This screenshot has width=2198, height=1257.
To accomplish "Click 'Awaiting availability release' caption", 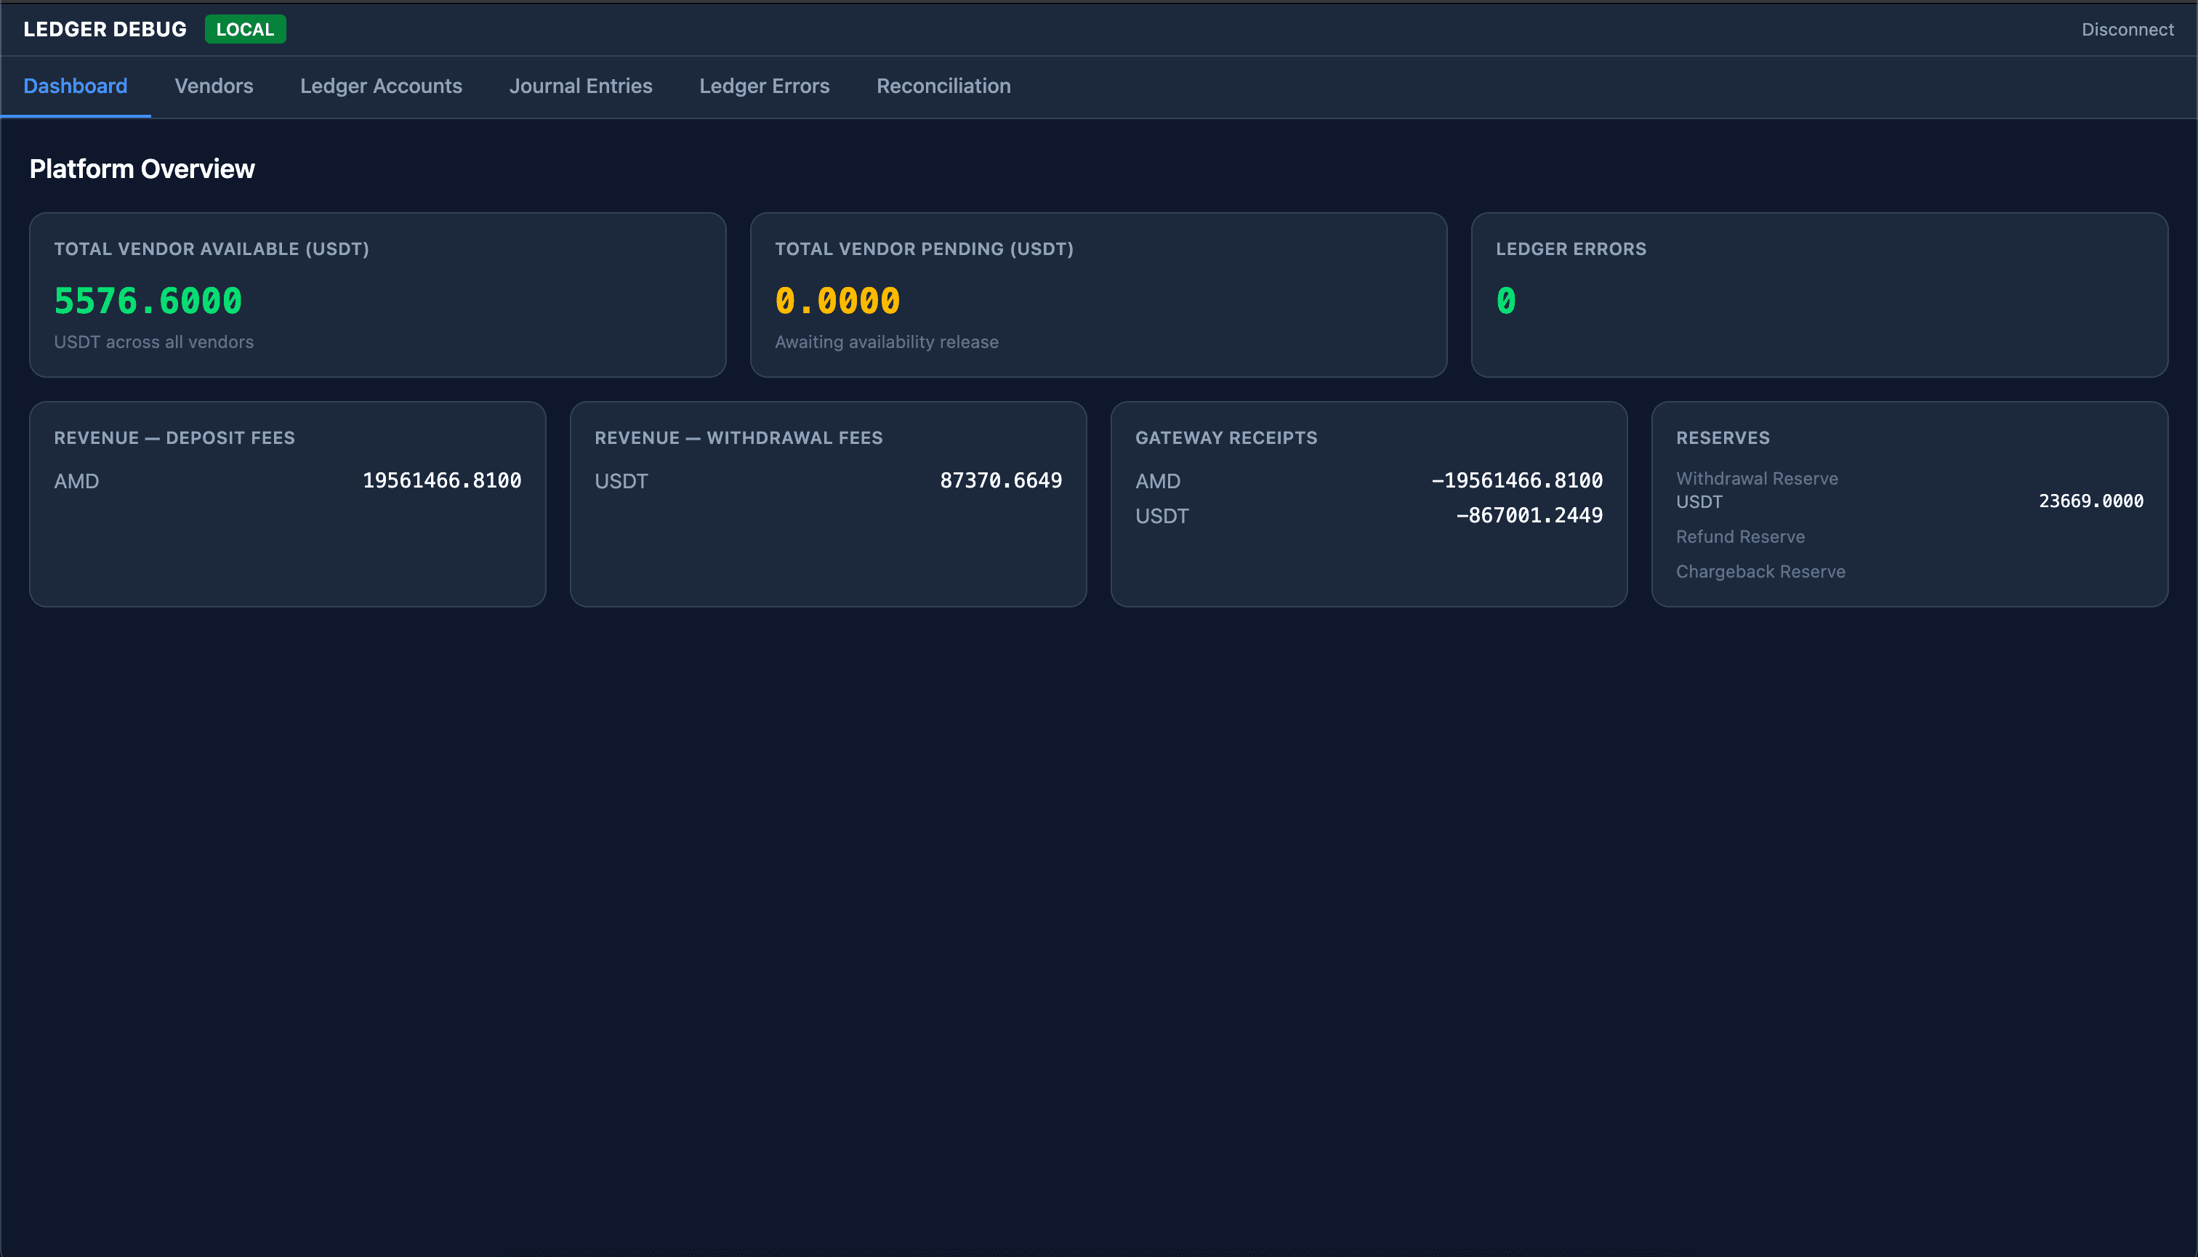I will click(x=886, y=342).
